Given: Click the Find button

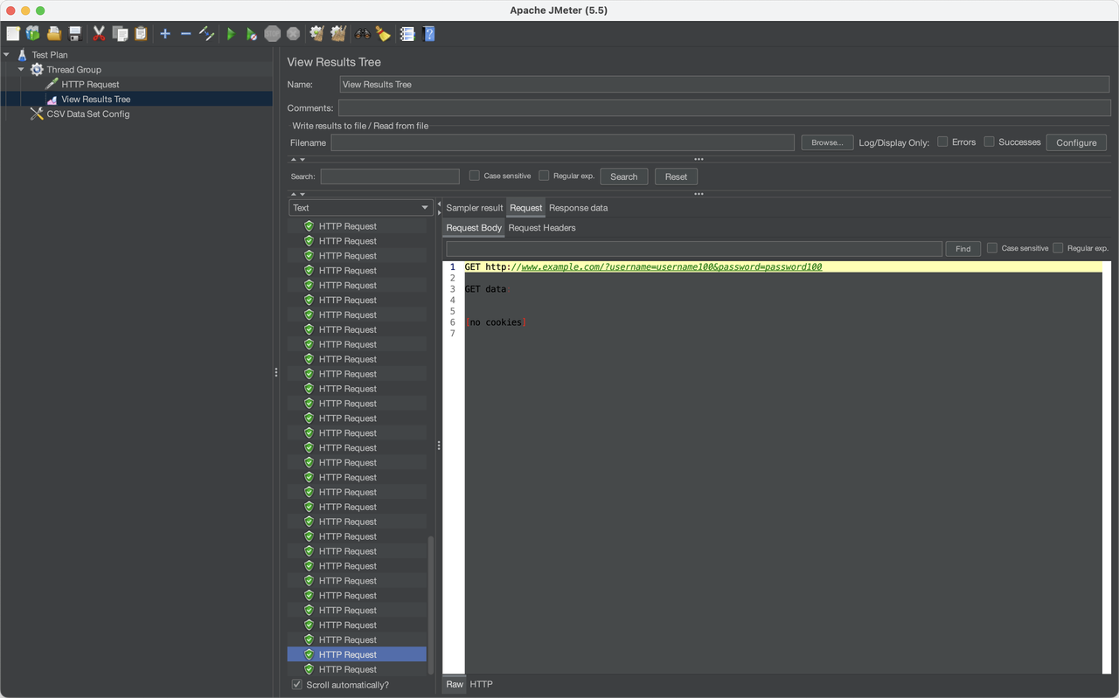Looking at the screenshot, I should click(963, 249).
